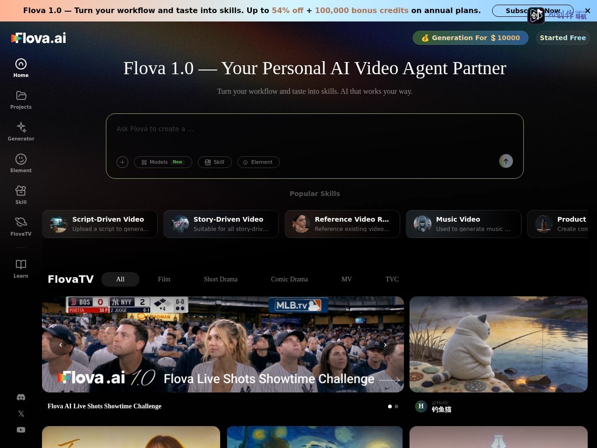The width and height of the screenshot is (597, 448).
Task: Open the Home sidebar icon
Action: tap(21, 68)
